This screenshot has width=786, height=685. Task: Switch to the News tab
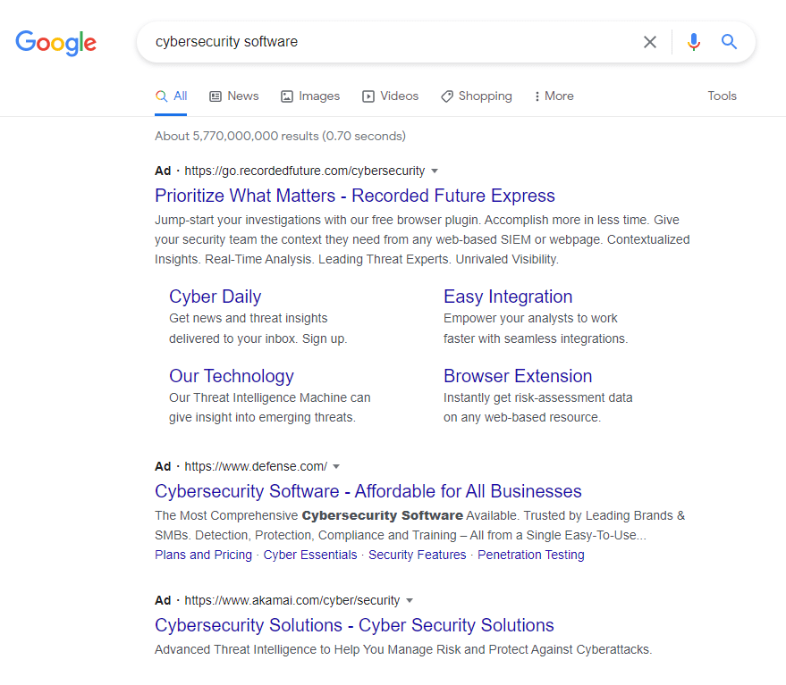pyautogui.click(x=234, y=96)
